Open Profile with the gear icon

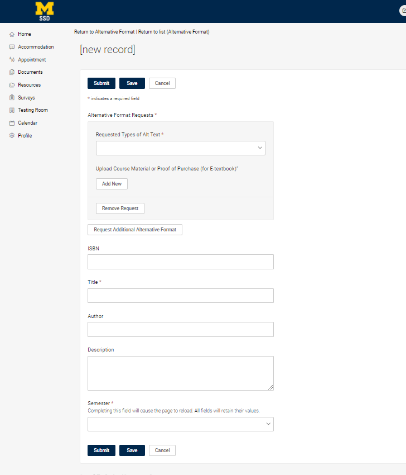(x=11, y=135)
